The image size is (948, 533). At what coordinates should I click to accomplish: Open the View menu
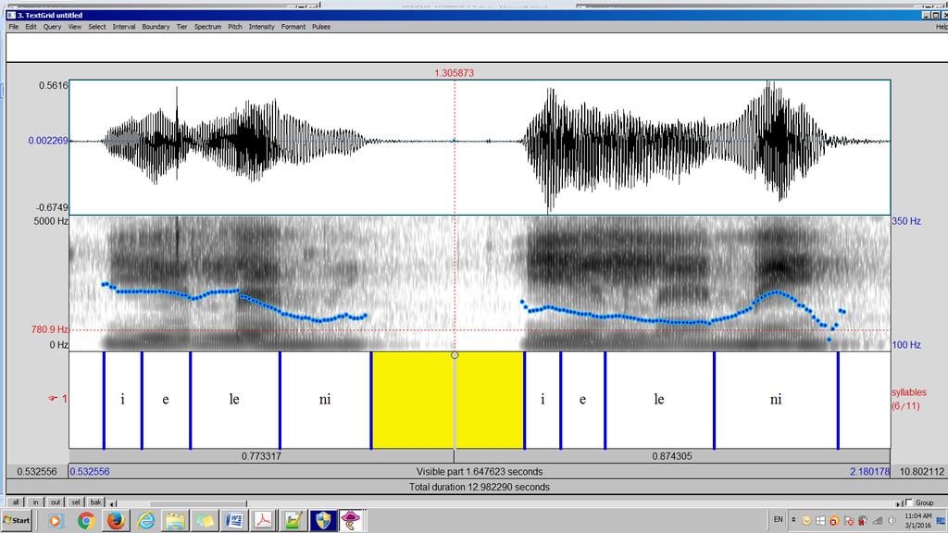(x=74, y=27)
